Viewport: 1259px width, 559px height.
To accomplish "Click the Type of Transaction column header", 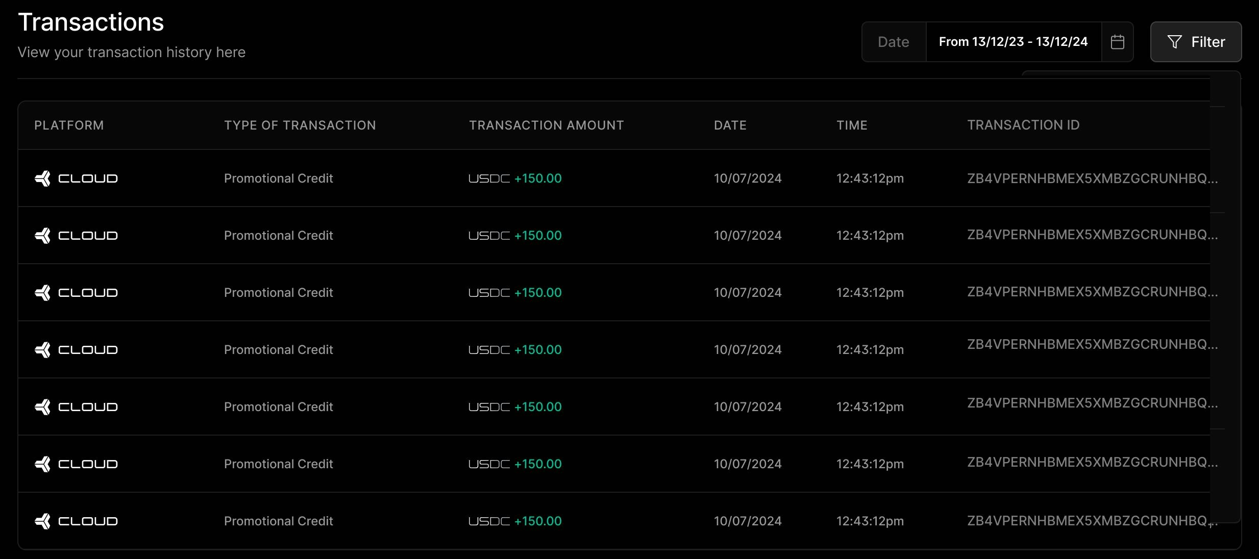I will point(300,125).
